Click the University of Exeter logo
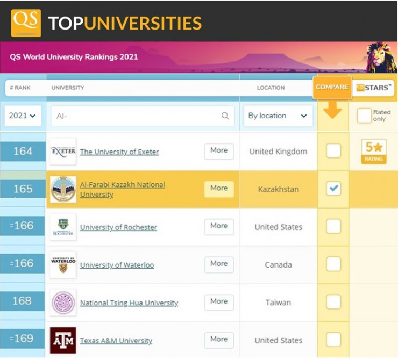 point(63,152)
